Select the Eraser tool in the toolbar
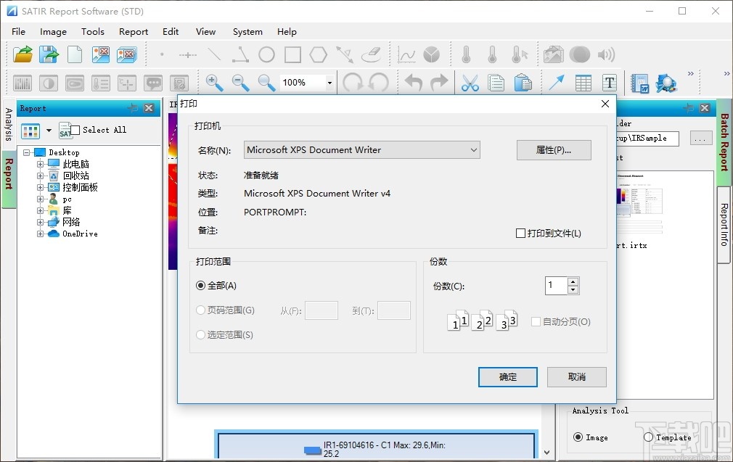Viewport: 733px width, 462px height. point(370,54)
